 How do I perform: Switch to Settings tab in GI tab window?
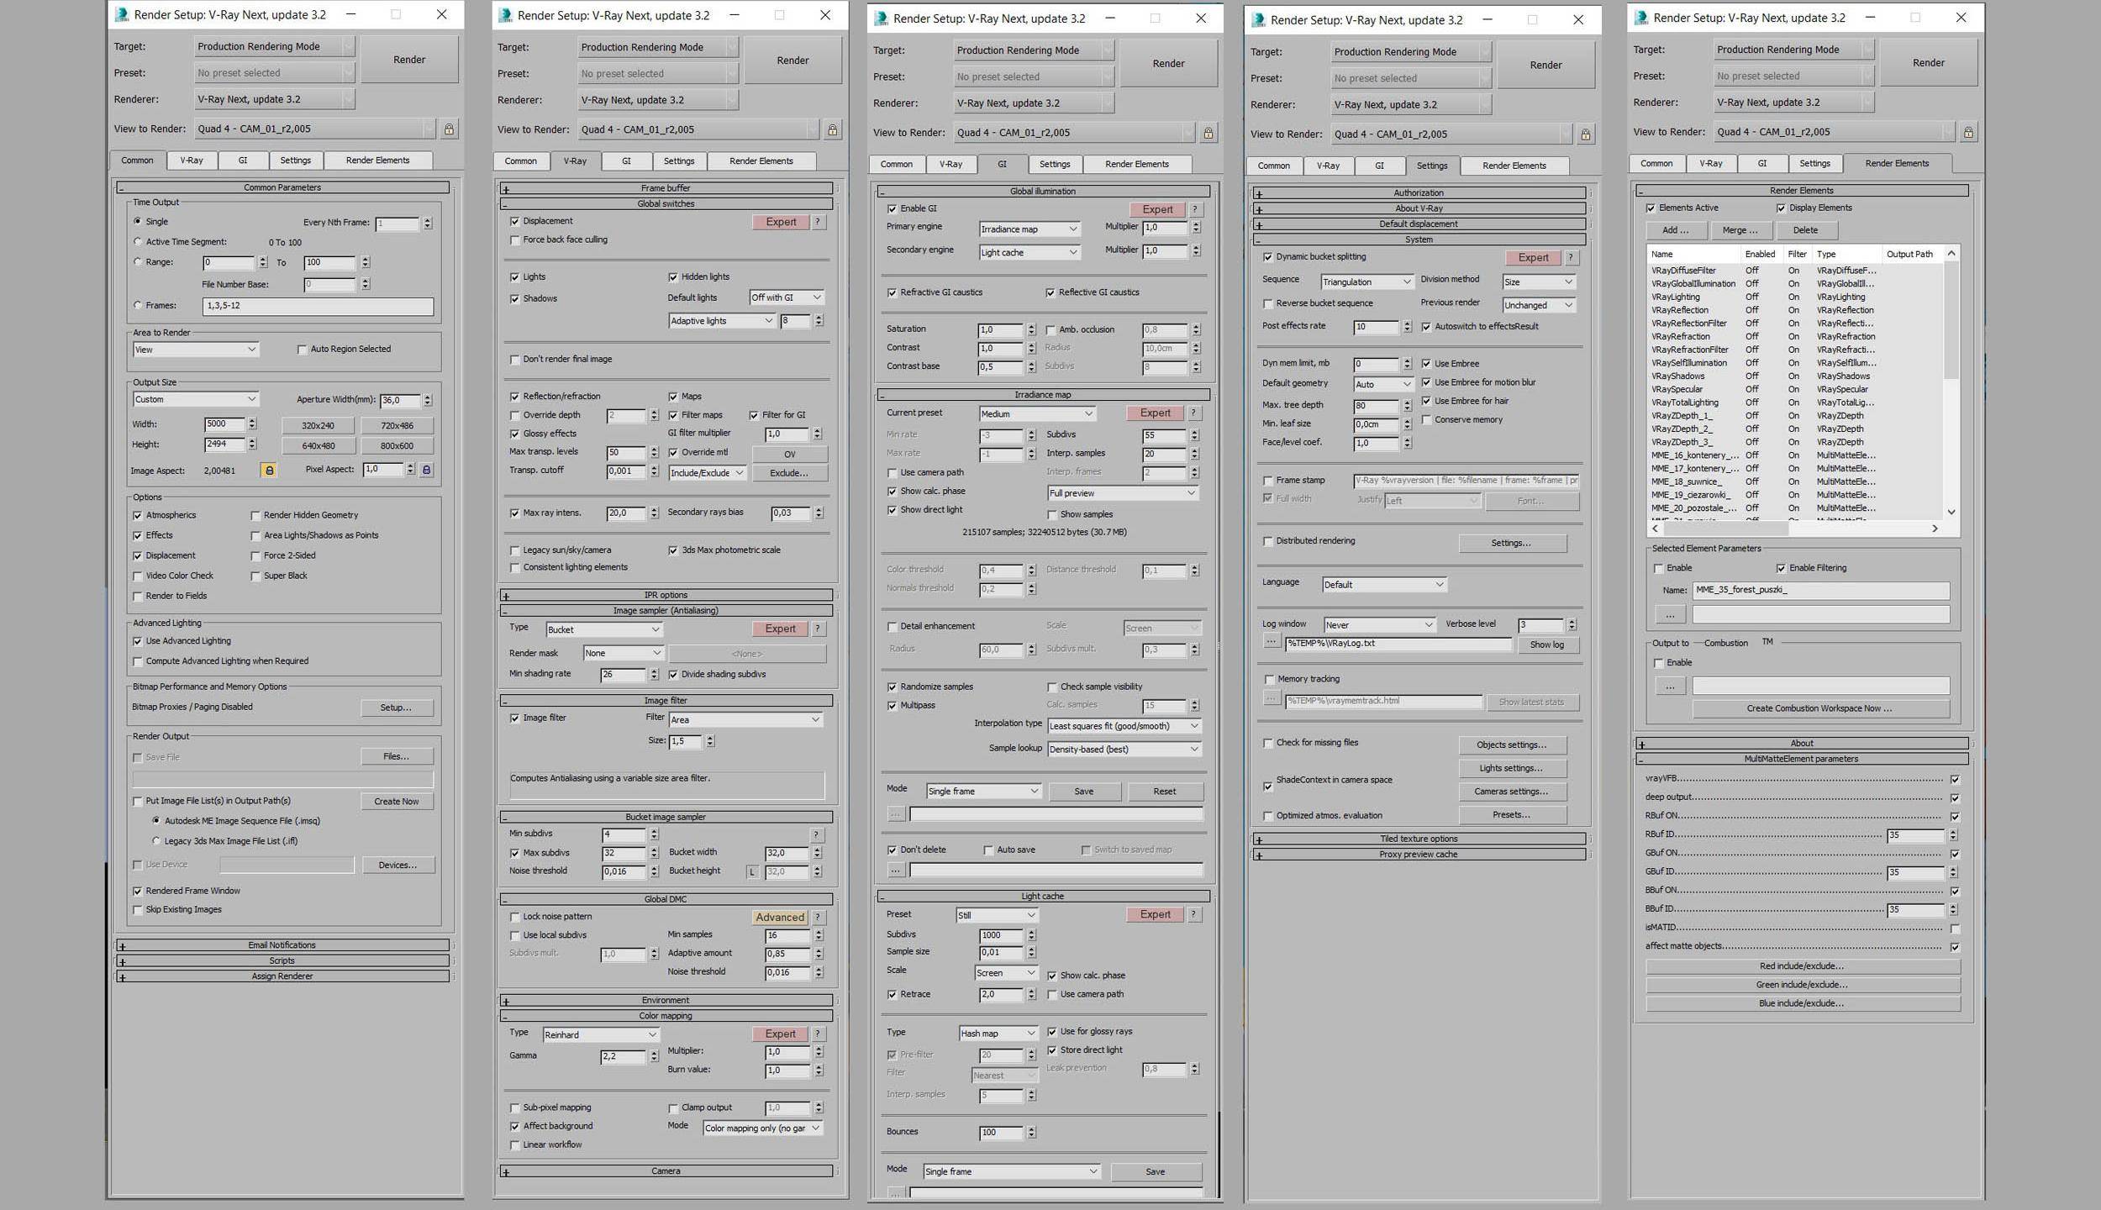[x=1055, y=165]
